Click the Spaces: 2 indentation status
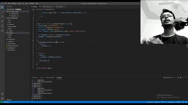Screen dimensions: 188x105 point(157,102)
